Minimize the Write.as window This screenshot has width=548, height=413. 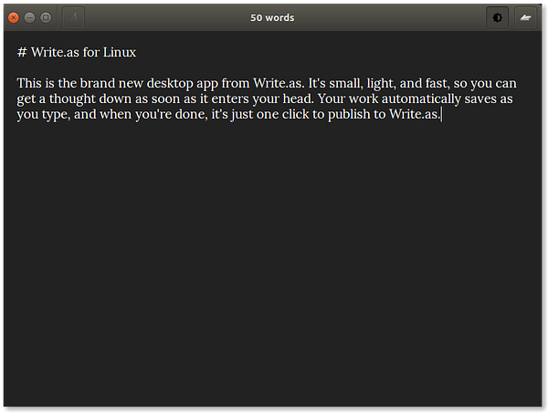pos(30,17)
